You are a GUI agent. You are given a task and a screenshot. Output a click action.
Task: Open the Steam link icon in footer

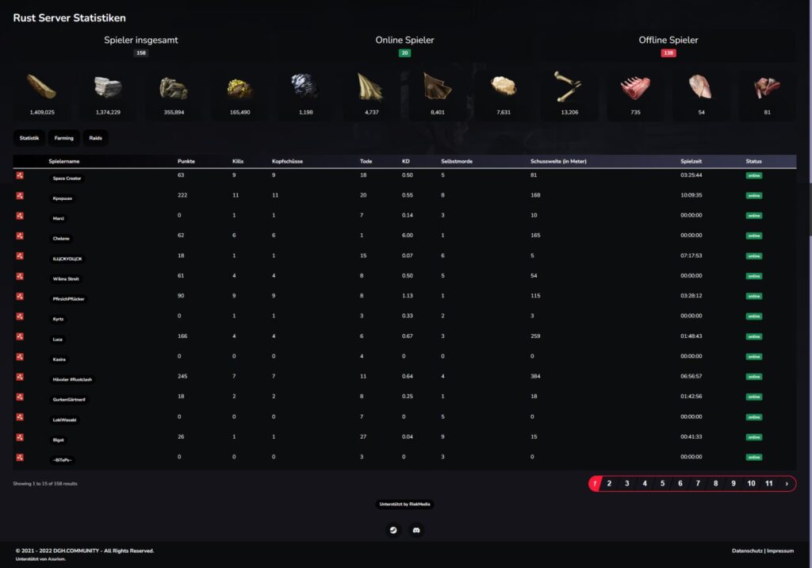(x=393, y=530)
